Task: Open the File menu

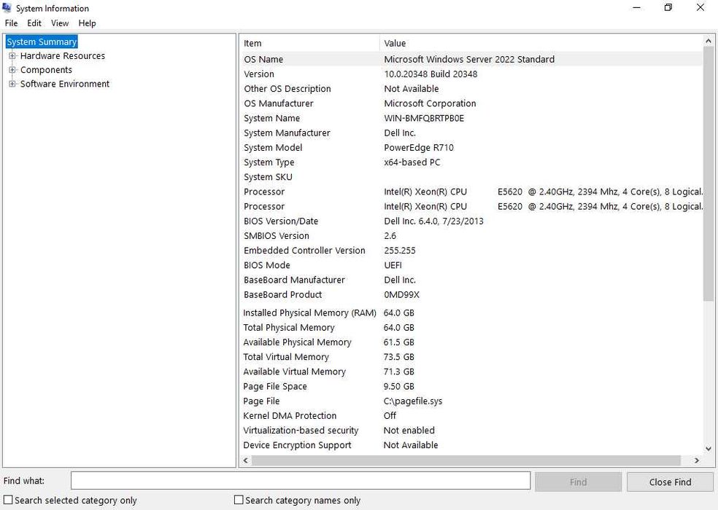Action: coord(11,23)
